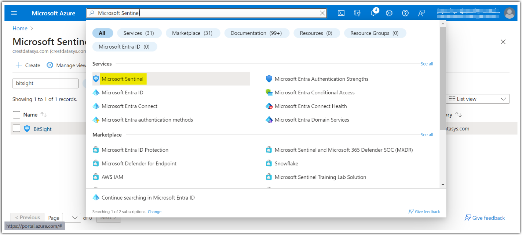Expand all Services results via See all

[x=427, y=64]
